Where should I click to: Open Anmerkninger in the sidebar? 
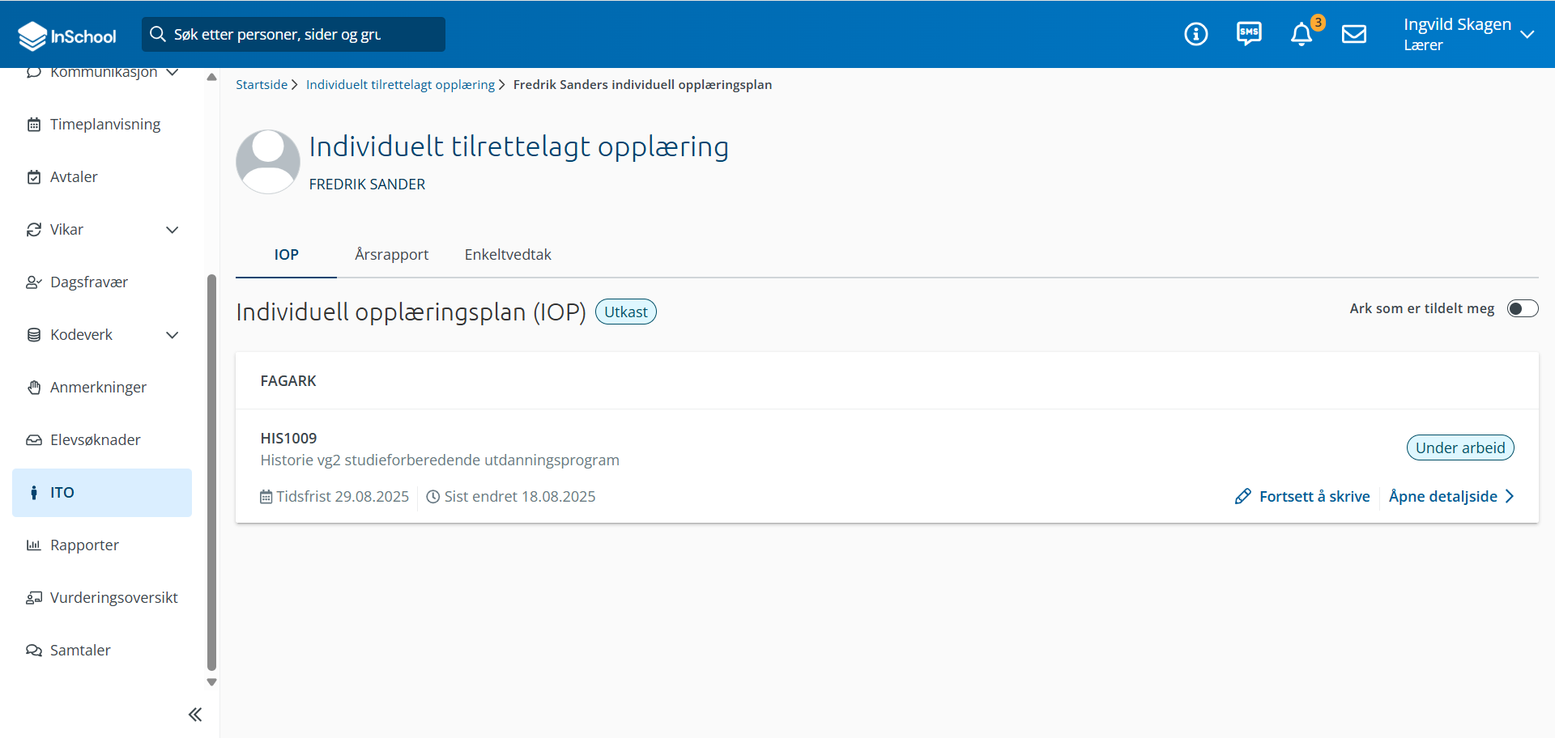click(102, 388)
